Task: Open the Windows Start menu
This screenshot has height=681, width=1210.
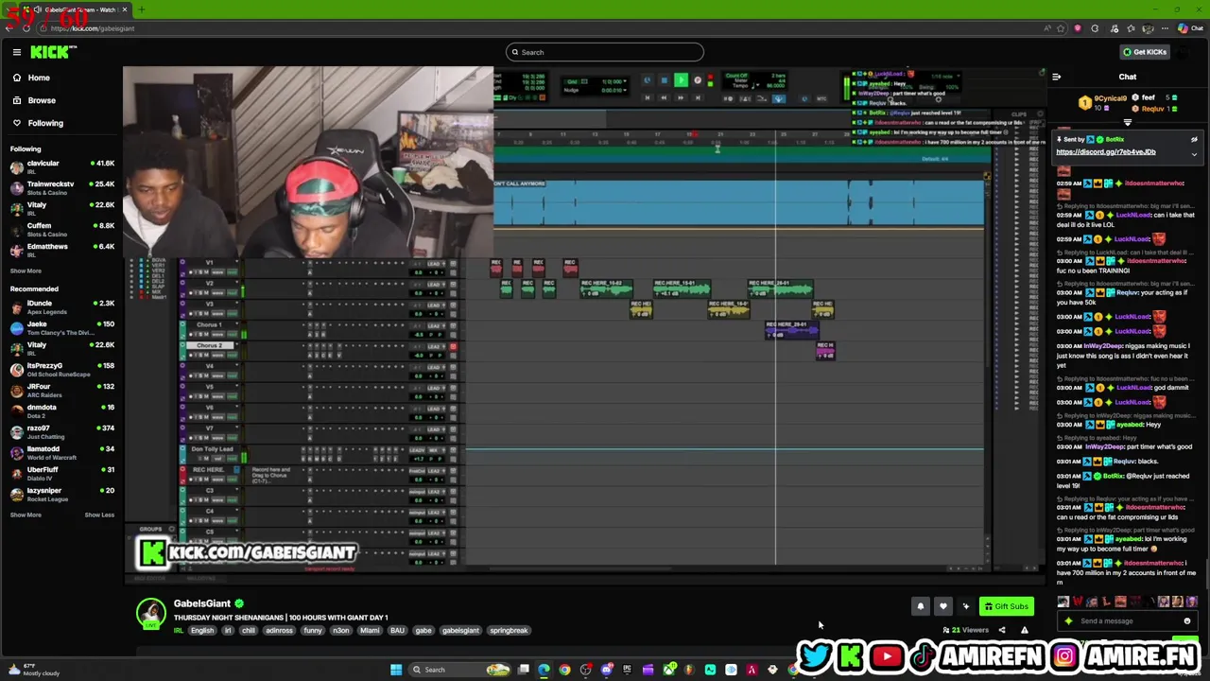Action: click(x=396, y=670)
